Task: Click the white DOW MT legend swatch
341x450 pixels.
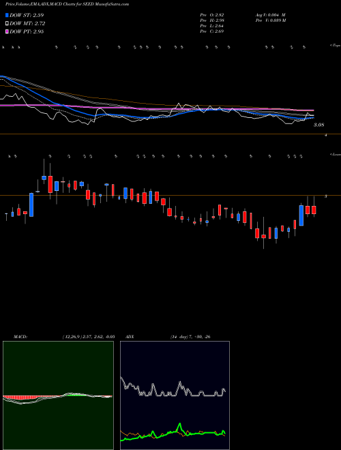Action: 7,24
